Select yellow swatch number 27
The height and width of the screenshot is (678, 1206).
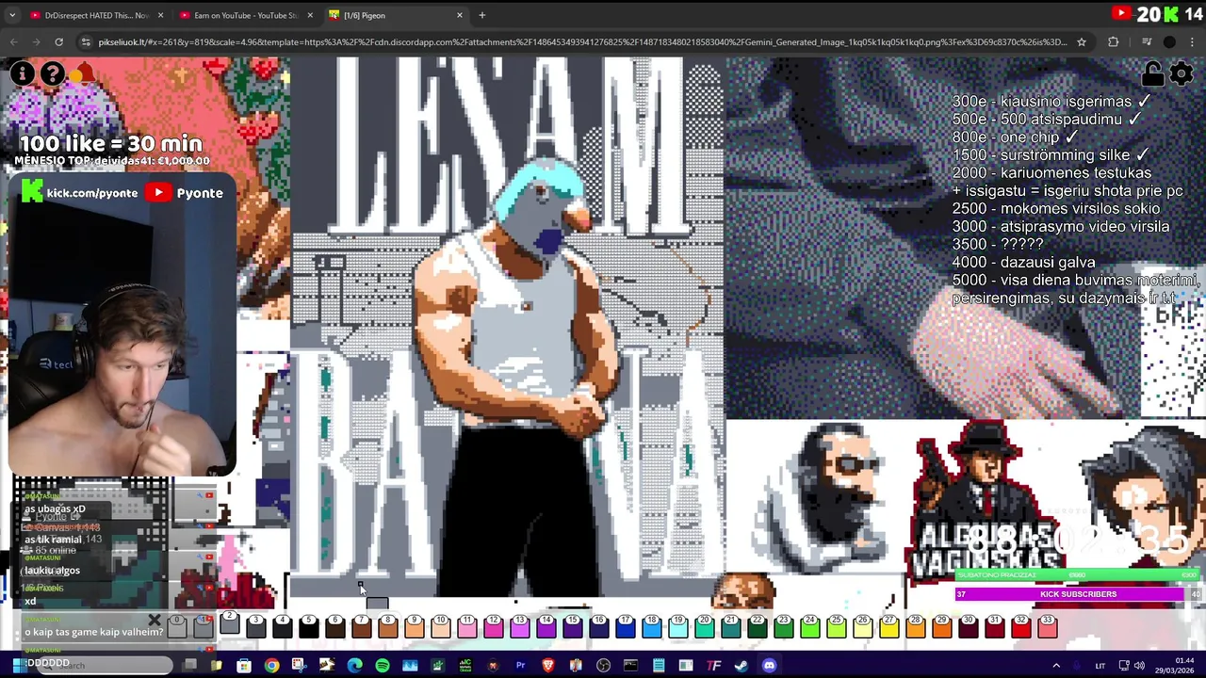(x=888, y=626)
